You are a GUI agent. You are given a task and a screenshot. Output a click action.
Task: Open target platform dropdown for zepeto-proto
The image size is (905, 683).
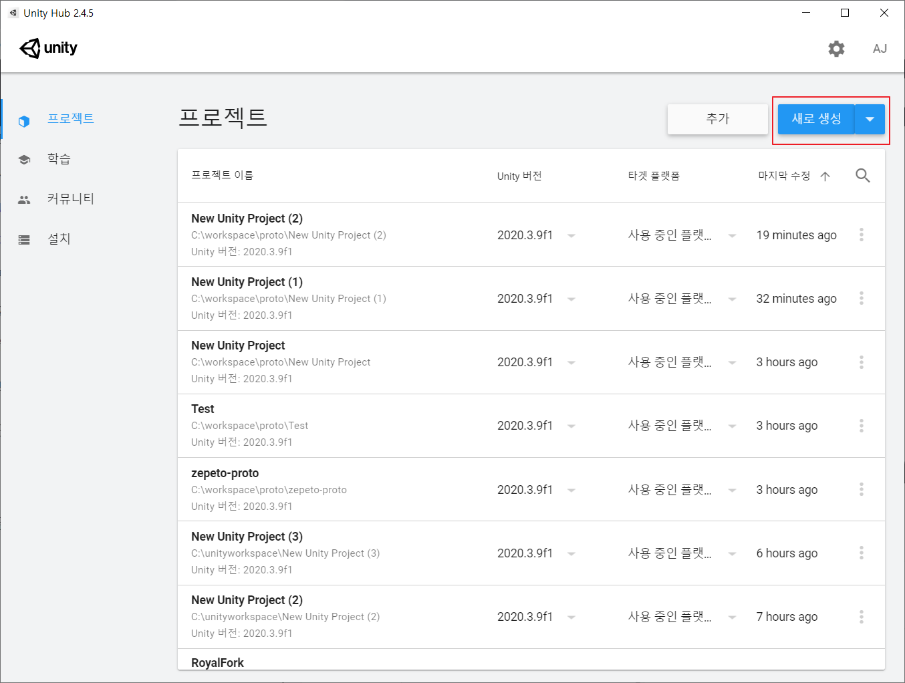click(733, 490)
